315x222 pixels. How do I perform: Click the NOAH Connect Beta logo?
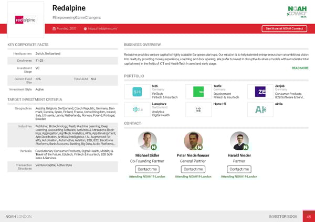[297, 12]
